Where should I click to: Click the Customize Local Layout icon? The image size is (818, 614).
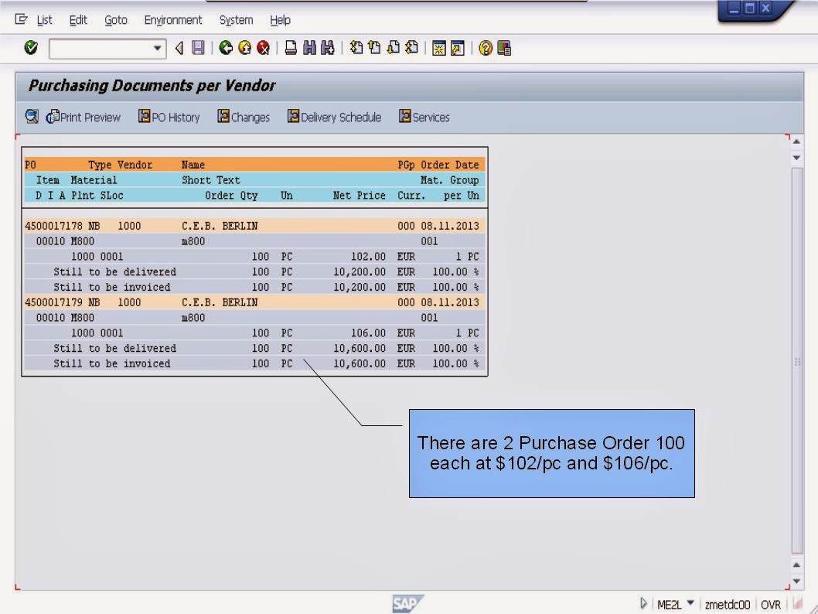click(x=504, y=48)
